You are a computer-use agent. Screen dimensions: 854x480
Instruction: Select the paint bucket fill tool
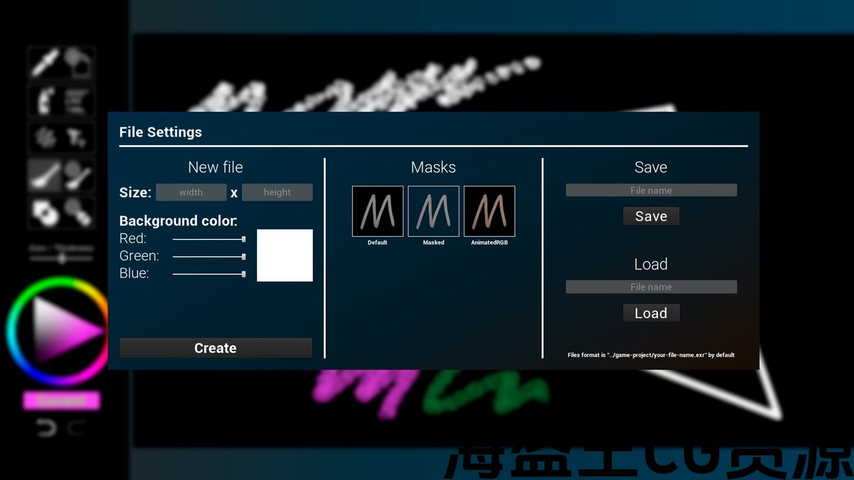(79, 62)
